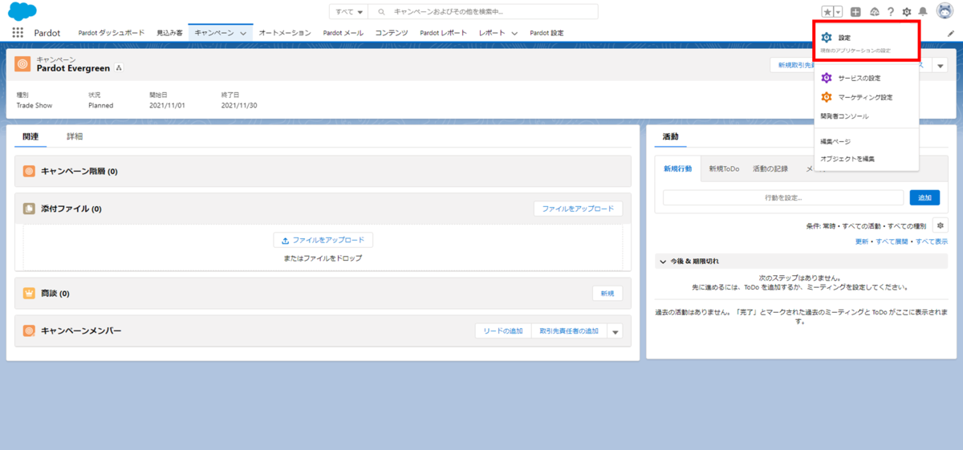Select the 活動 tab
Image resolution: width=963 pixels, height=450 pixels.
click(670, 136)
